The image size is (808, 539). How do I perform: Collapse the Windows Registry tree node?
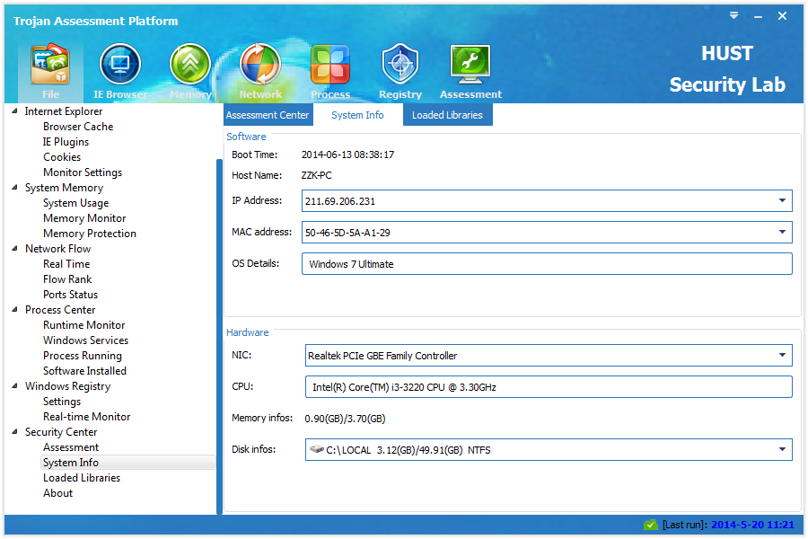[x=15, y=385]
